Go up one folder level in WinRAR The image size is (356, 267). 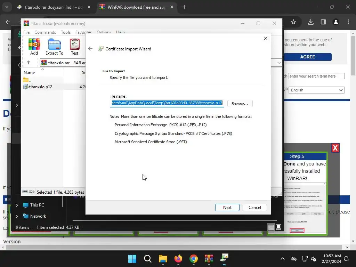click(x=29, y=63)
